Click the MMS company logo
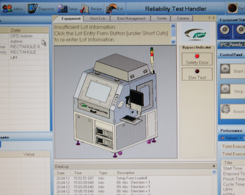The height and width of the screenshot is (195, 245). [x=195, y=34]
